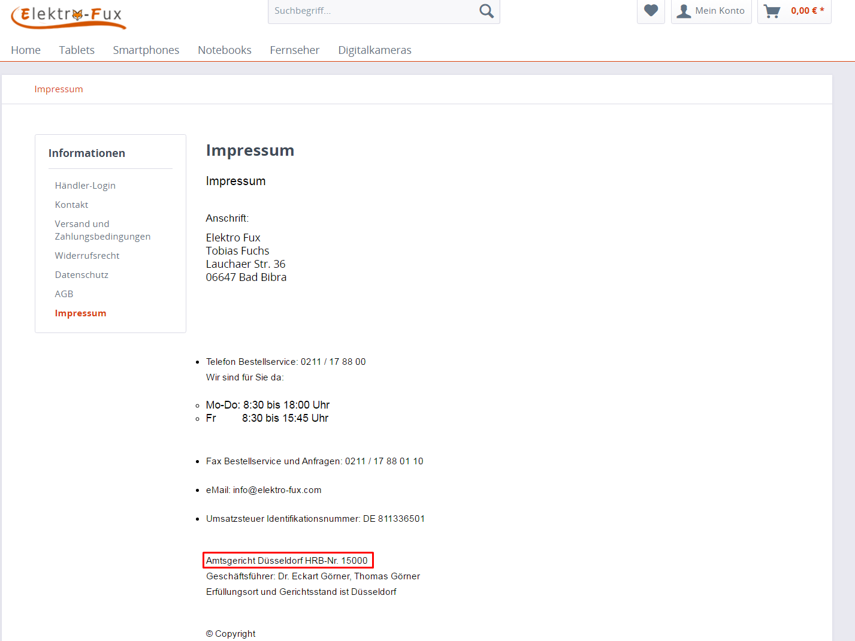This screenshot has width=855, height=641.
Task: Click the name Tobias Fuchs
Action: (x=237, y=251)
